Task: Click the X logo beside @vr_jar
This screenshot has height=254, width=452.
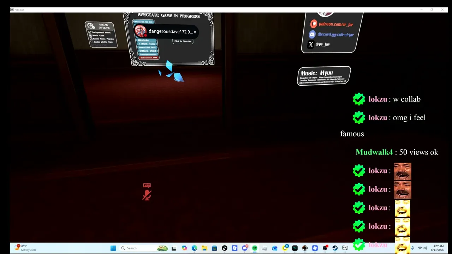Action: pos(311,44)
